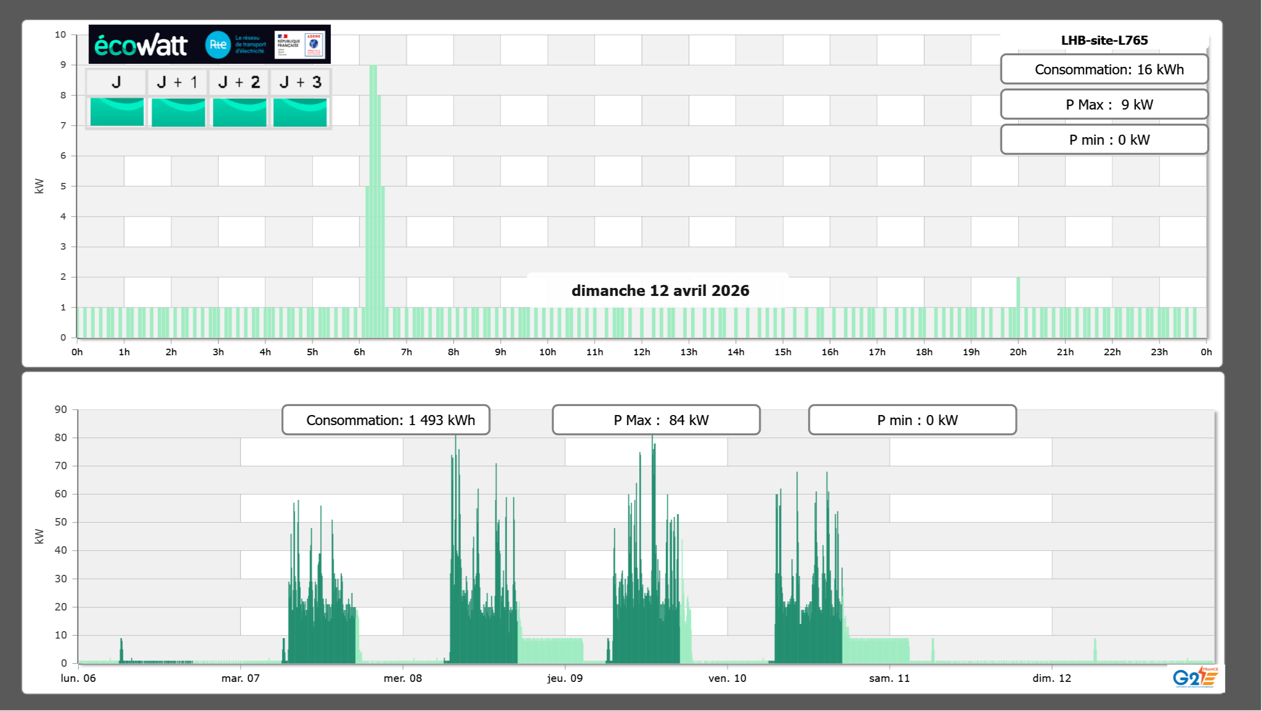The image size is (1262, 711).
Task: Click the dimanche 12 avril 2026 date label
Action: click(660, 290)
